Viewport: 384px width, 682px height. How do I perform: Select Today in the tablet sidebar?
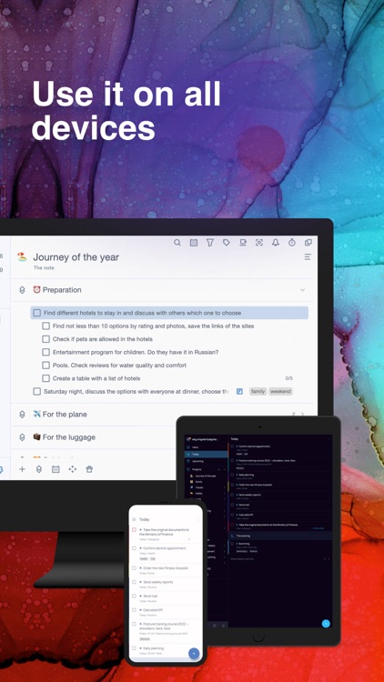(x=207, y=454)
